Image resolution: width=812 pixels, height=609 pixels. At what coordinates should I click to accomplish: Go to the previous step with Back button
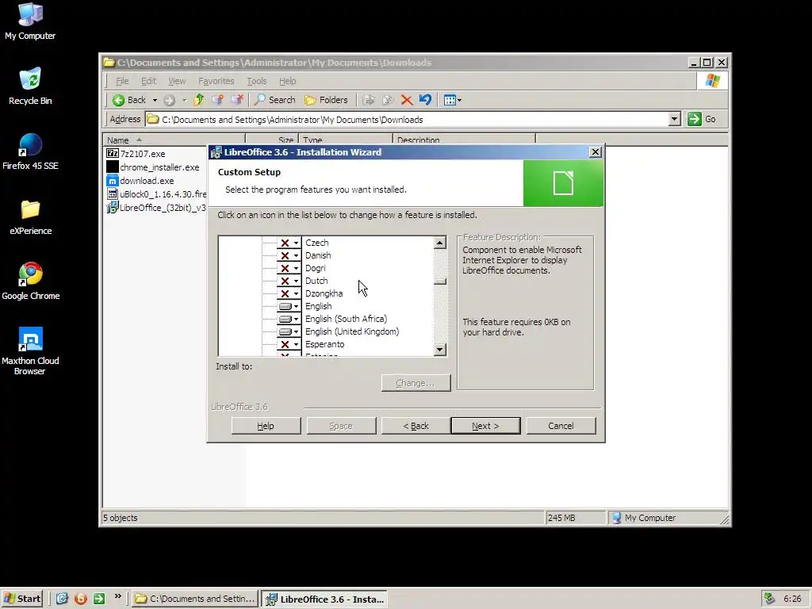(x=416, y=426)
